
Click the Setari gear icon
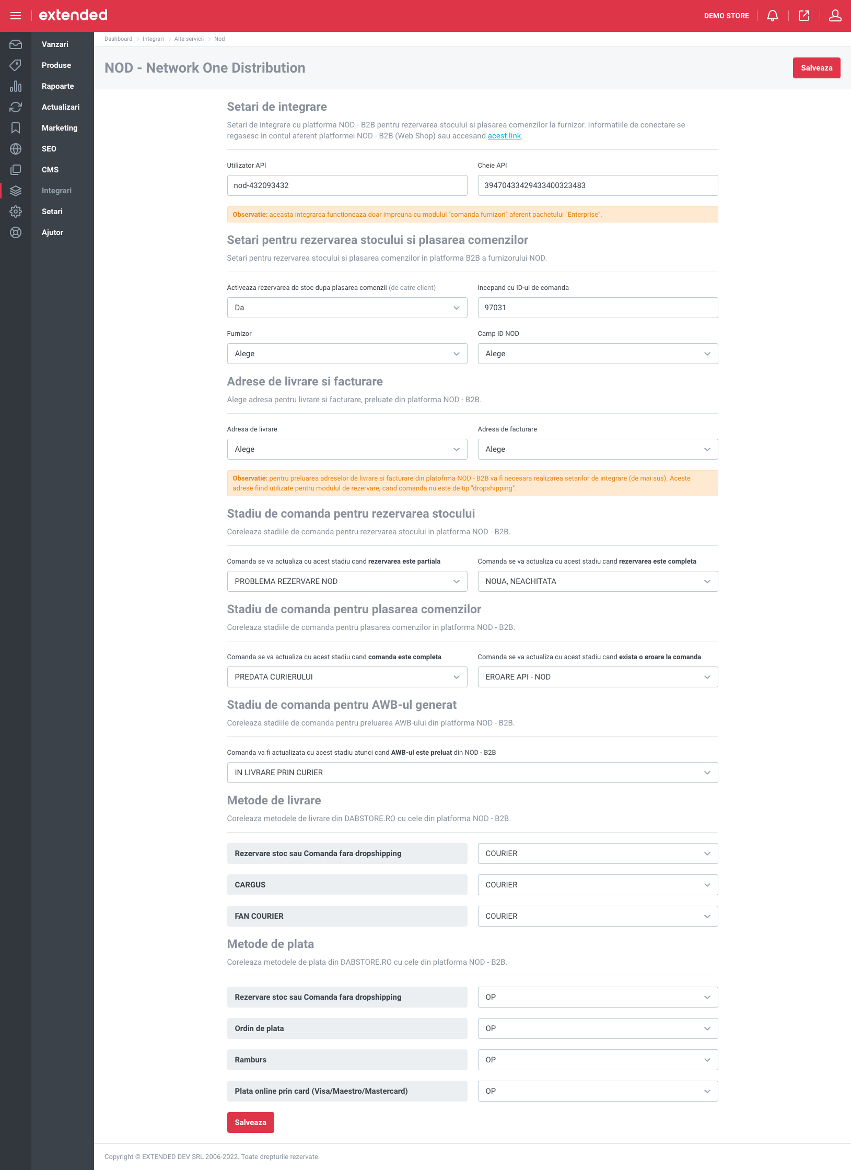tap(16, 212)
